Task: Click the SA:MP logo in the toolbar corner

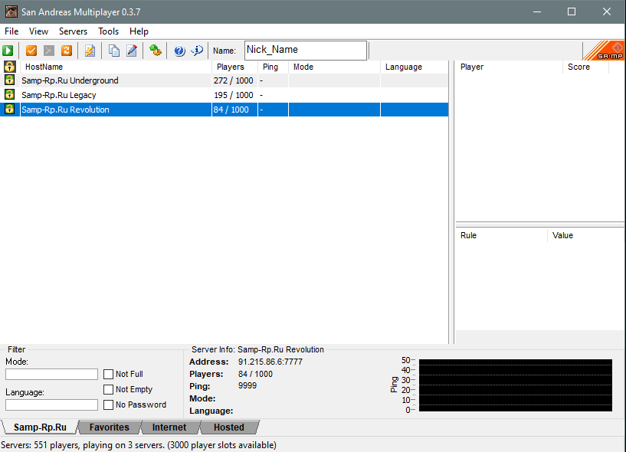Action: click(604, 51)
